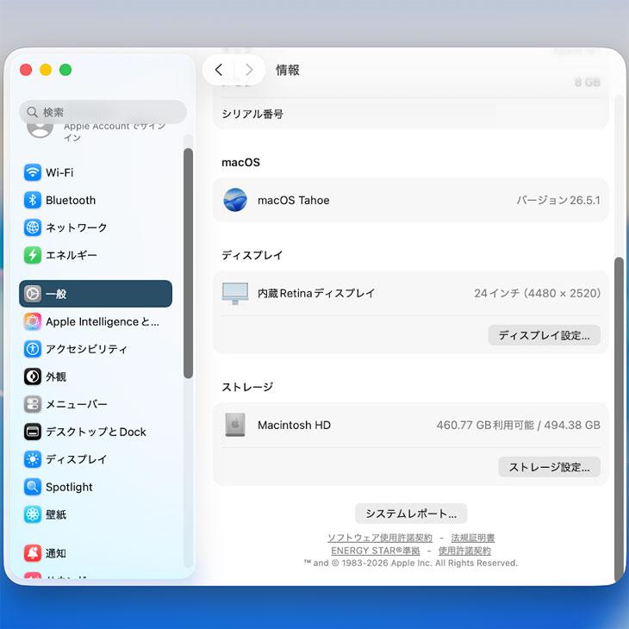The image size is (629, 629).
Task: Select the アクセシビリティ icon
Action: pyautogui.click(x=33, y=349)
